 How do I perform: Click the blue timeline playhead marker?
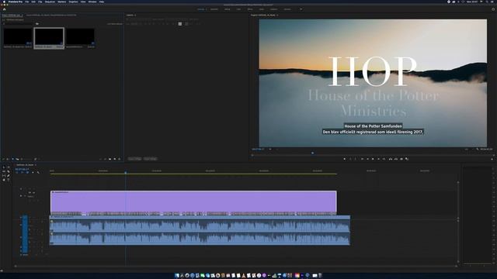pyautogui.click(x=126, y=172)
